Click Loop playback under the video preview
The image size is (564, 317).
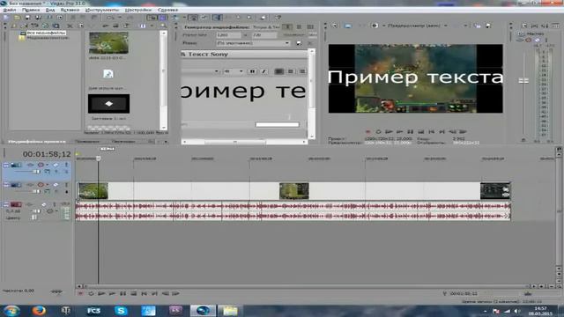pos(378,132)
